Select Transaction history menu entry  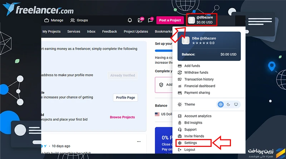(209, 79)
